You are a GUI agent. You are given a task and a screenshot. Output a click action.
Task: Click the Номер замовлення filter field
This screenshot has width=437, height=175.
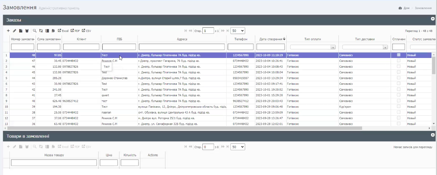coord(23,47)
